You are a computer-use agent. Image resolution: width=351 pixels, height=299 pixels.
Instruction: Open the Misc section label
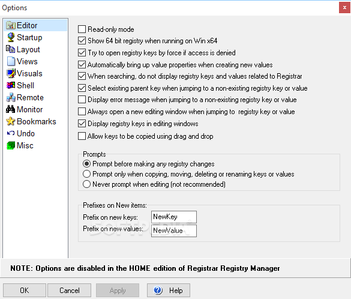click(x=25, y=145)
